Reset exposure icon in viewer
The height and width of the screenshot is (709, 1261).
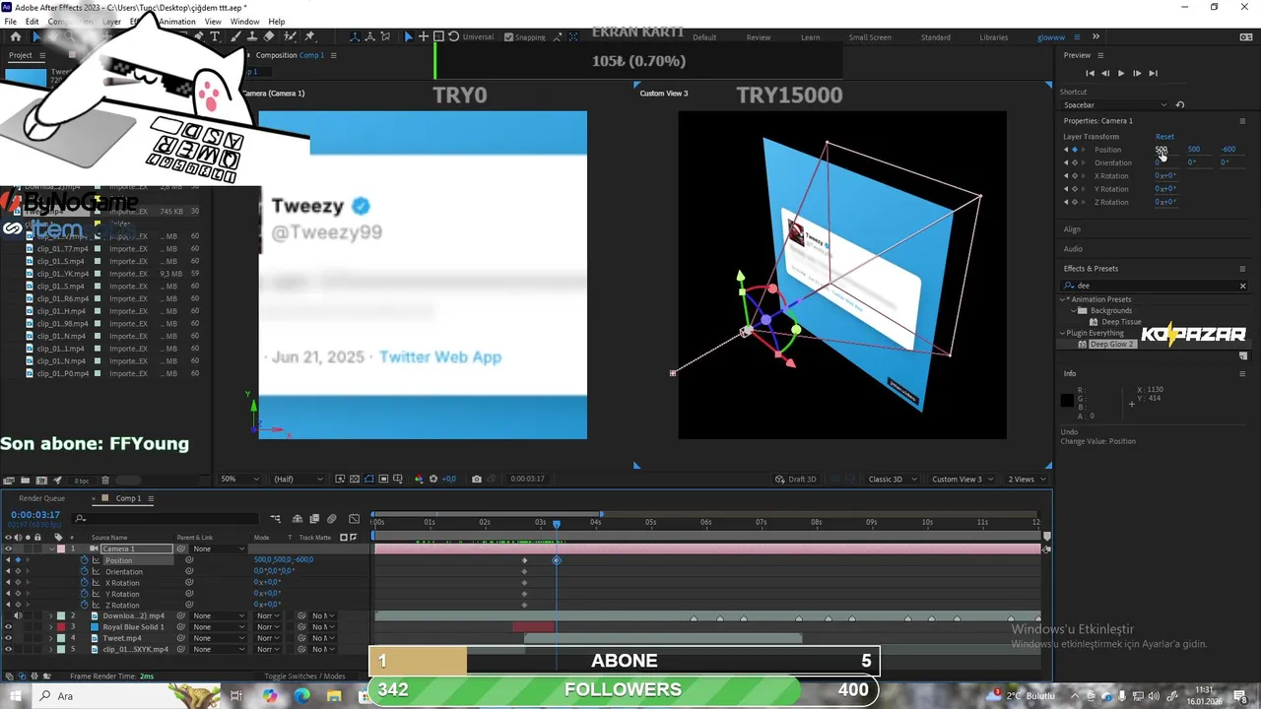point(433,480)
